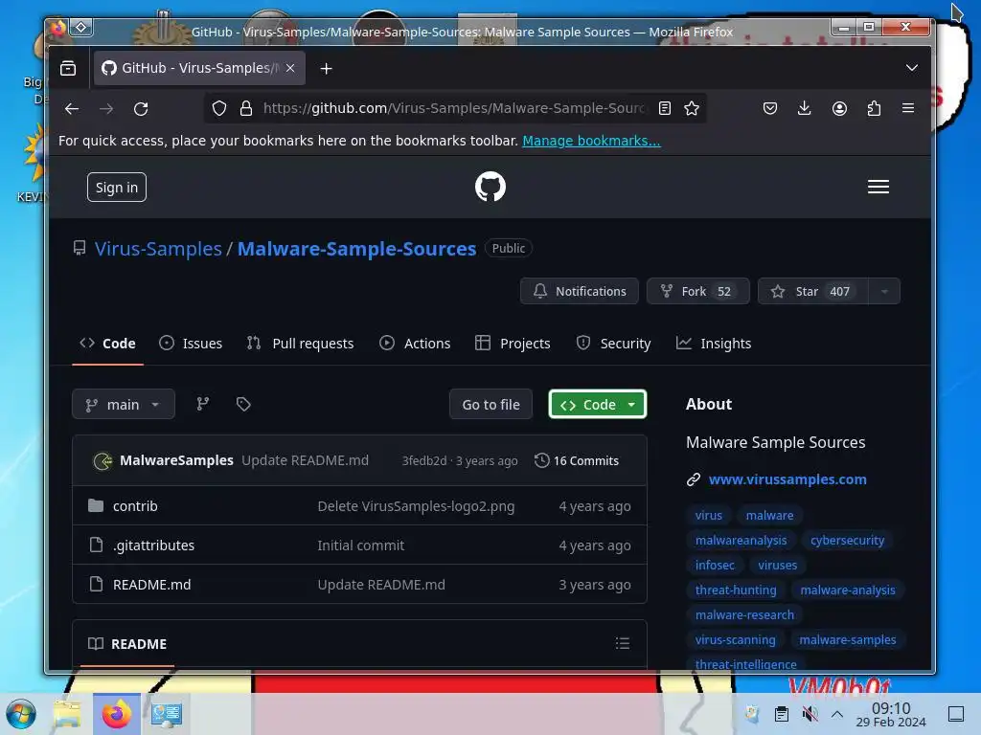This screenshot has height=735, width=981.
Task: Open commit hash 3fedb2d
Action: (x=424, y=460)
